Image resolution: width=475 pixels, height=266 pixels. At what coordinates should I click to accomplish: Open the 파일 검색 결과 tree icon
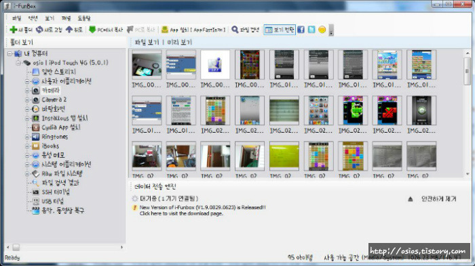click(x=36, y=183)
